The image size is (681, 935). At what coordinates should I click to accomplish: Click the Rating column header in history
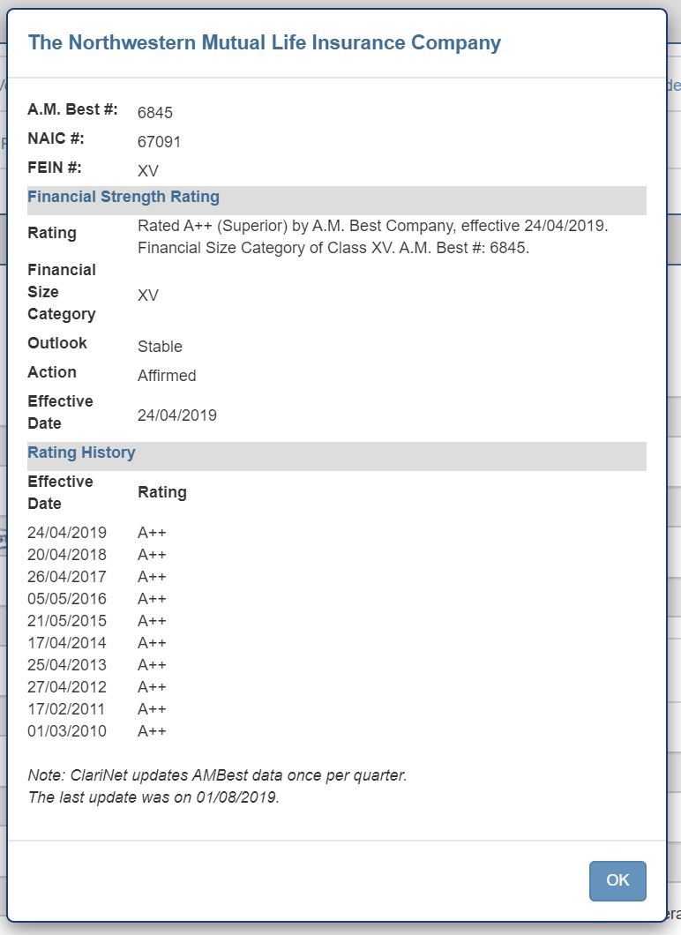162,492
